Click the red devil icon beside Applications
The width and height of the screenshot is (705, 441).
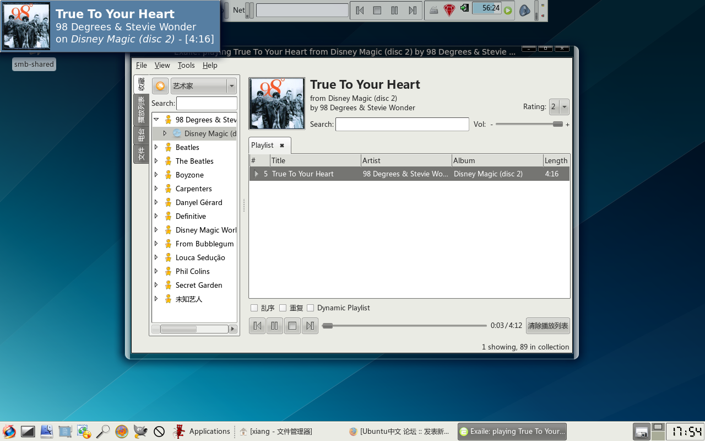[179, 431]
